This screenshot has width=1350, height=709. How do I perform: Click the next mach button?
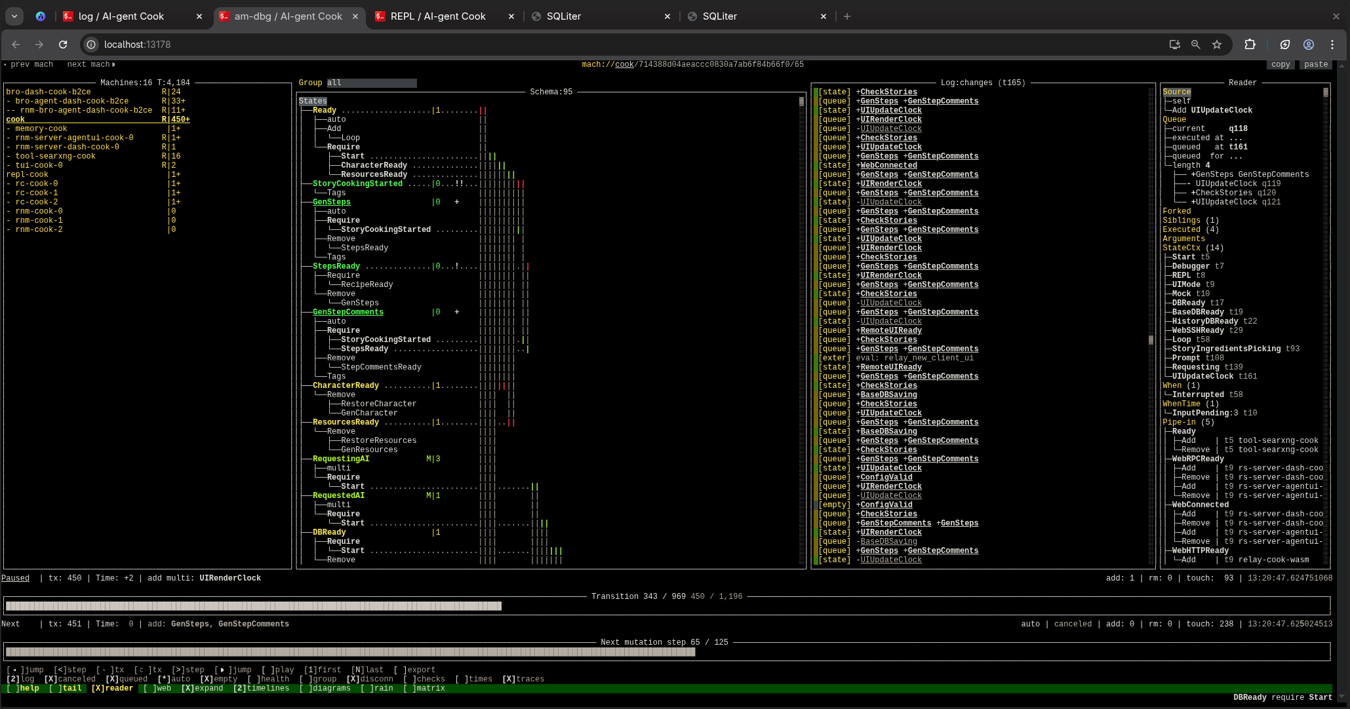pyautogui.click(x=91, y=64)
